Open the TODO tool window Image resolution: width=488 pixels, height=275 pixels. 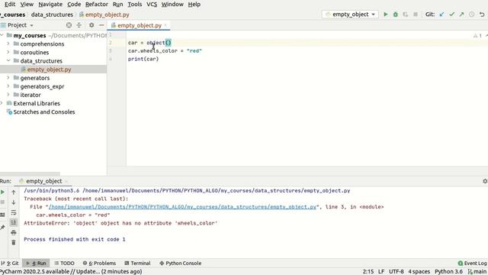point(64,263)
